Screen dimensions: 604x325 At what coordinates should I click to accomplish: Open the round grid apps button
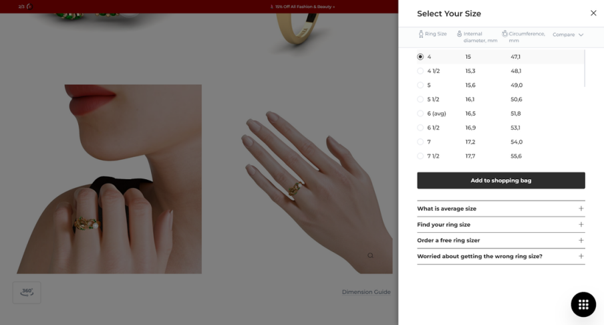click(x=583, y=304)
